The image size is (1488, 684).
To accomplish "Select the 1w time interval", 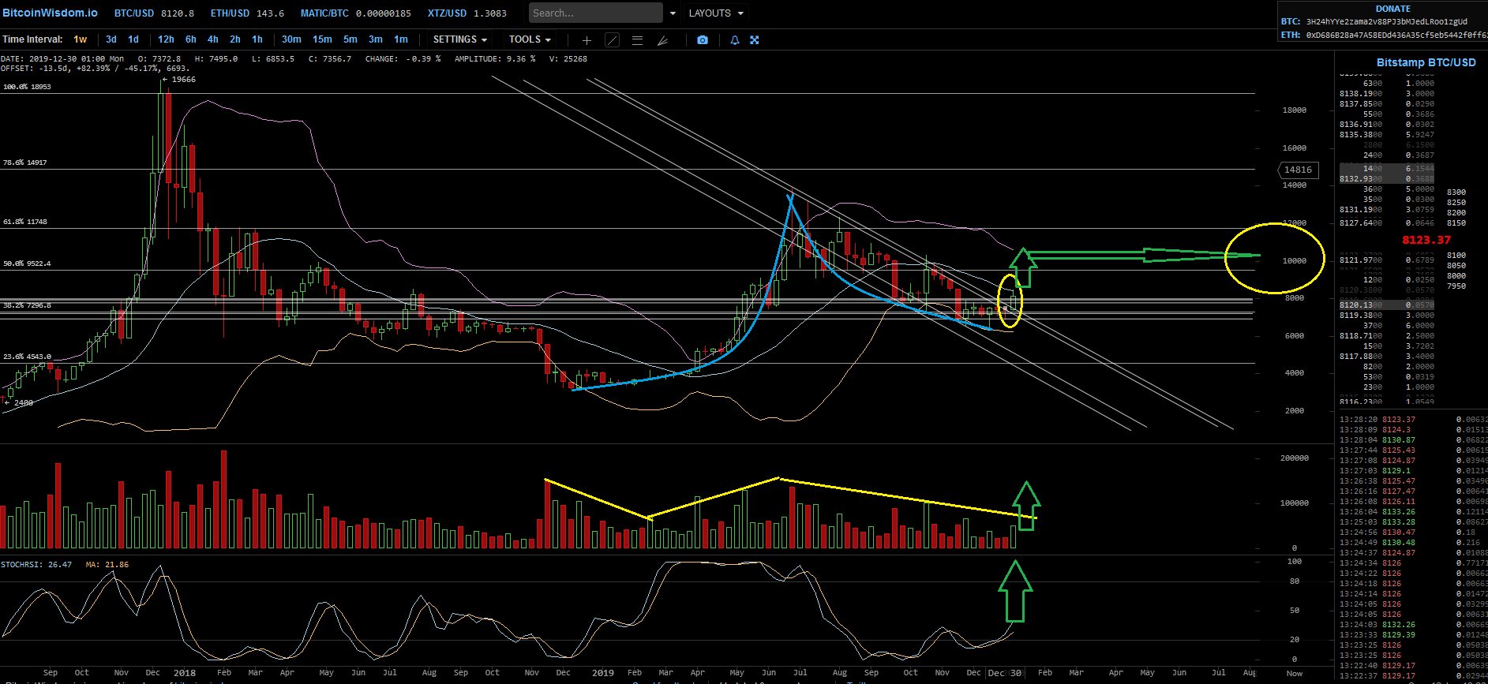I will [x=81, y=39].
